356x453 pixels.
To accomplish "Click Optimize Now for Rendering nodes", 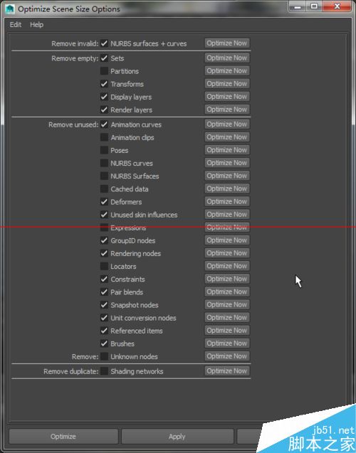I will coord(227,253).
